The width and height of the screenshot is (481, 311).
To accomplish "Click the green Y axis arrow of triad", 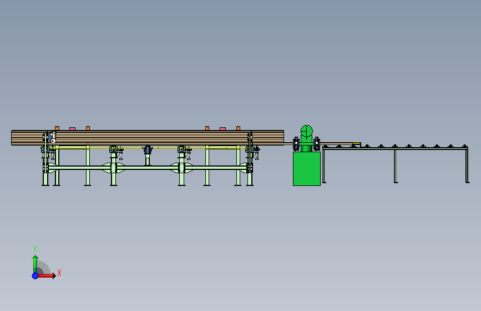I will [35, 264].
